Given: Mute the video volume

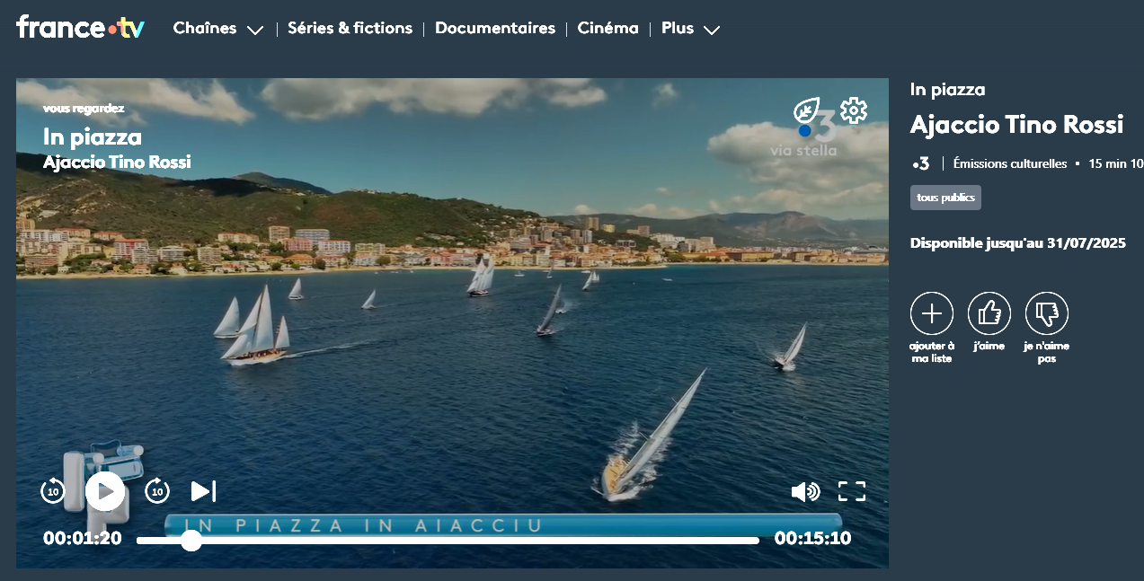Looking at the screenshot, I should 804,491.
